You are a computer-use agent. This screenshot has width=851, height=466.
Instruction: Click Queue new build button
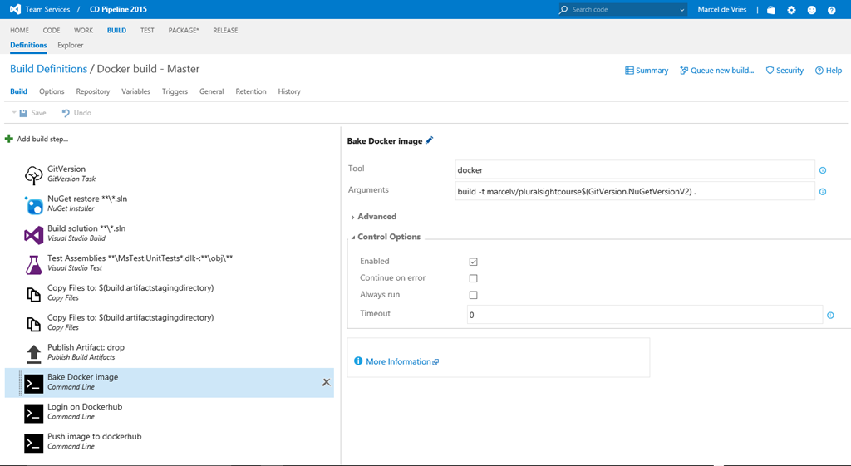(716, 71)
